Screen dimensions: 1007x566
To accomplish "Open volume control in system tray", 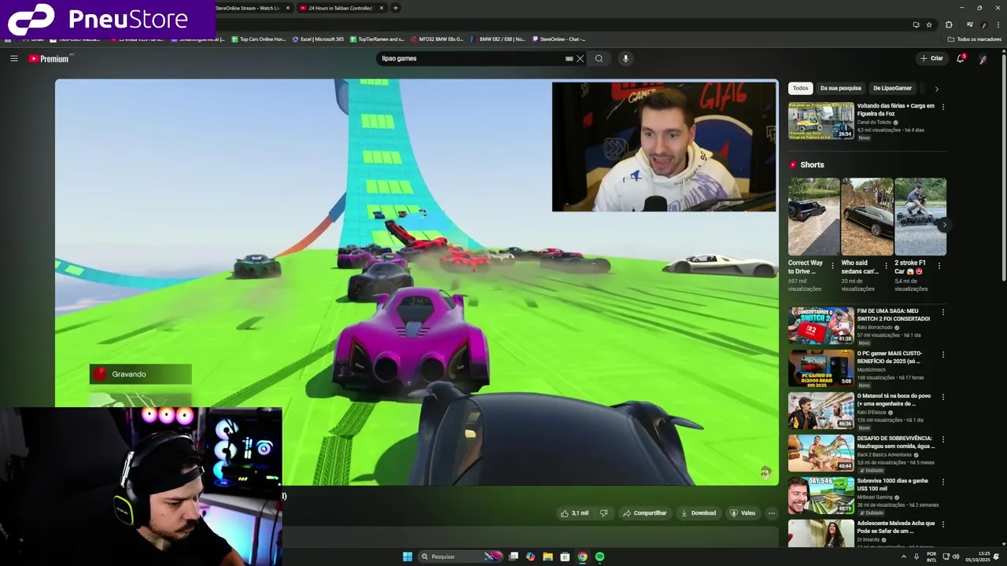I will (x=956, y=557).
